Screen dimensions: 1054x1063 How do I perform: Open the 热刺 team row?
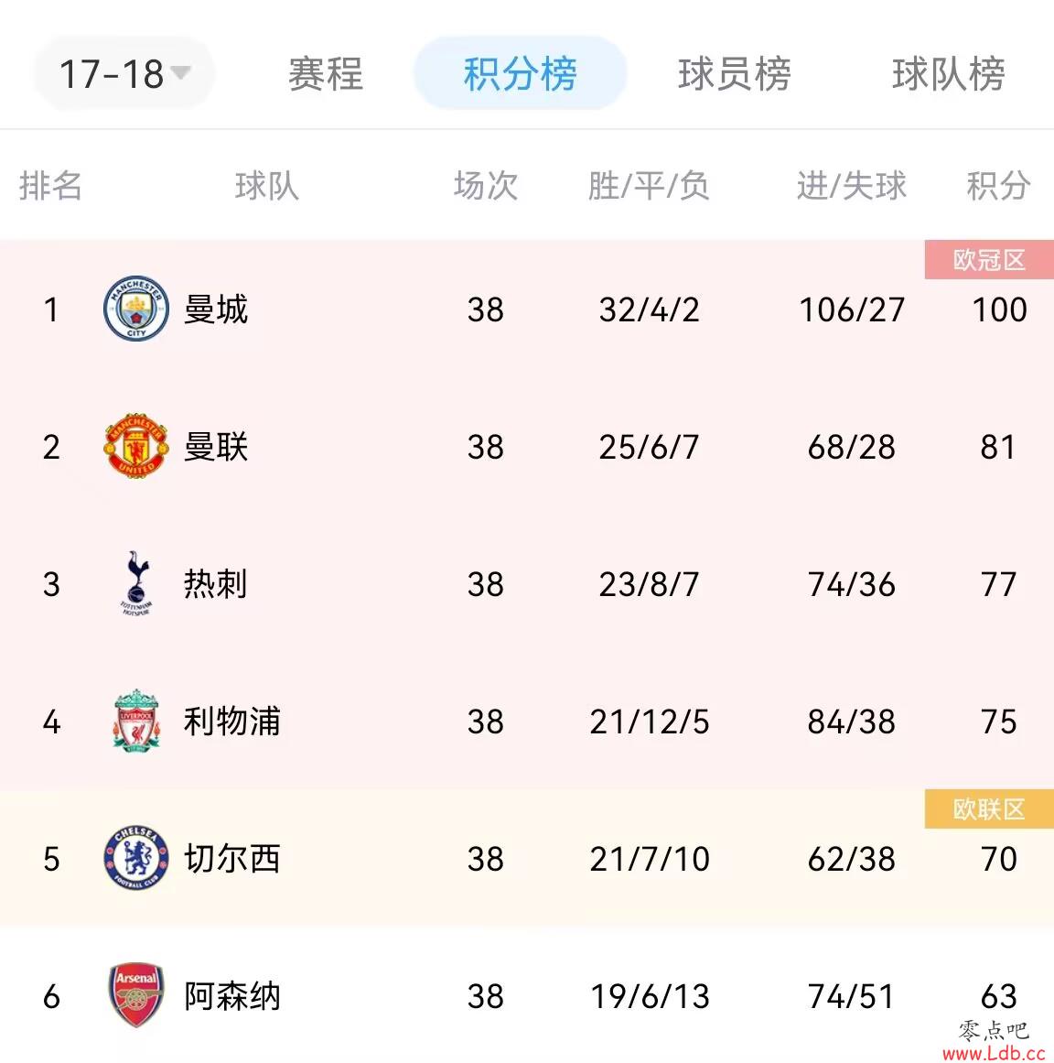(x=527, y=584)
